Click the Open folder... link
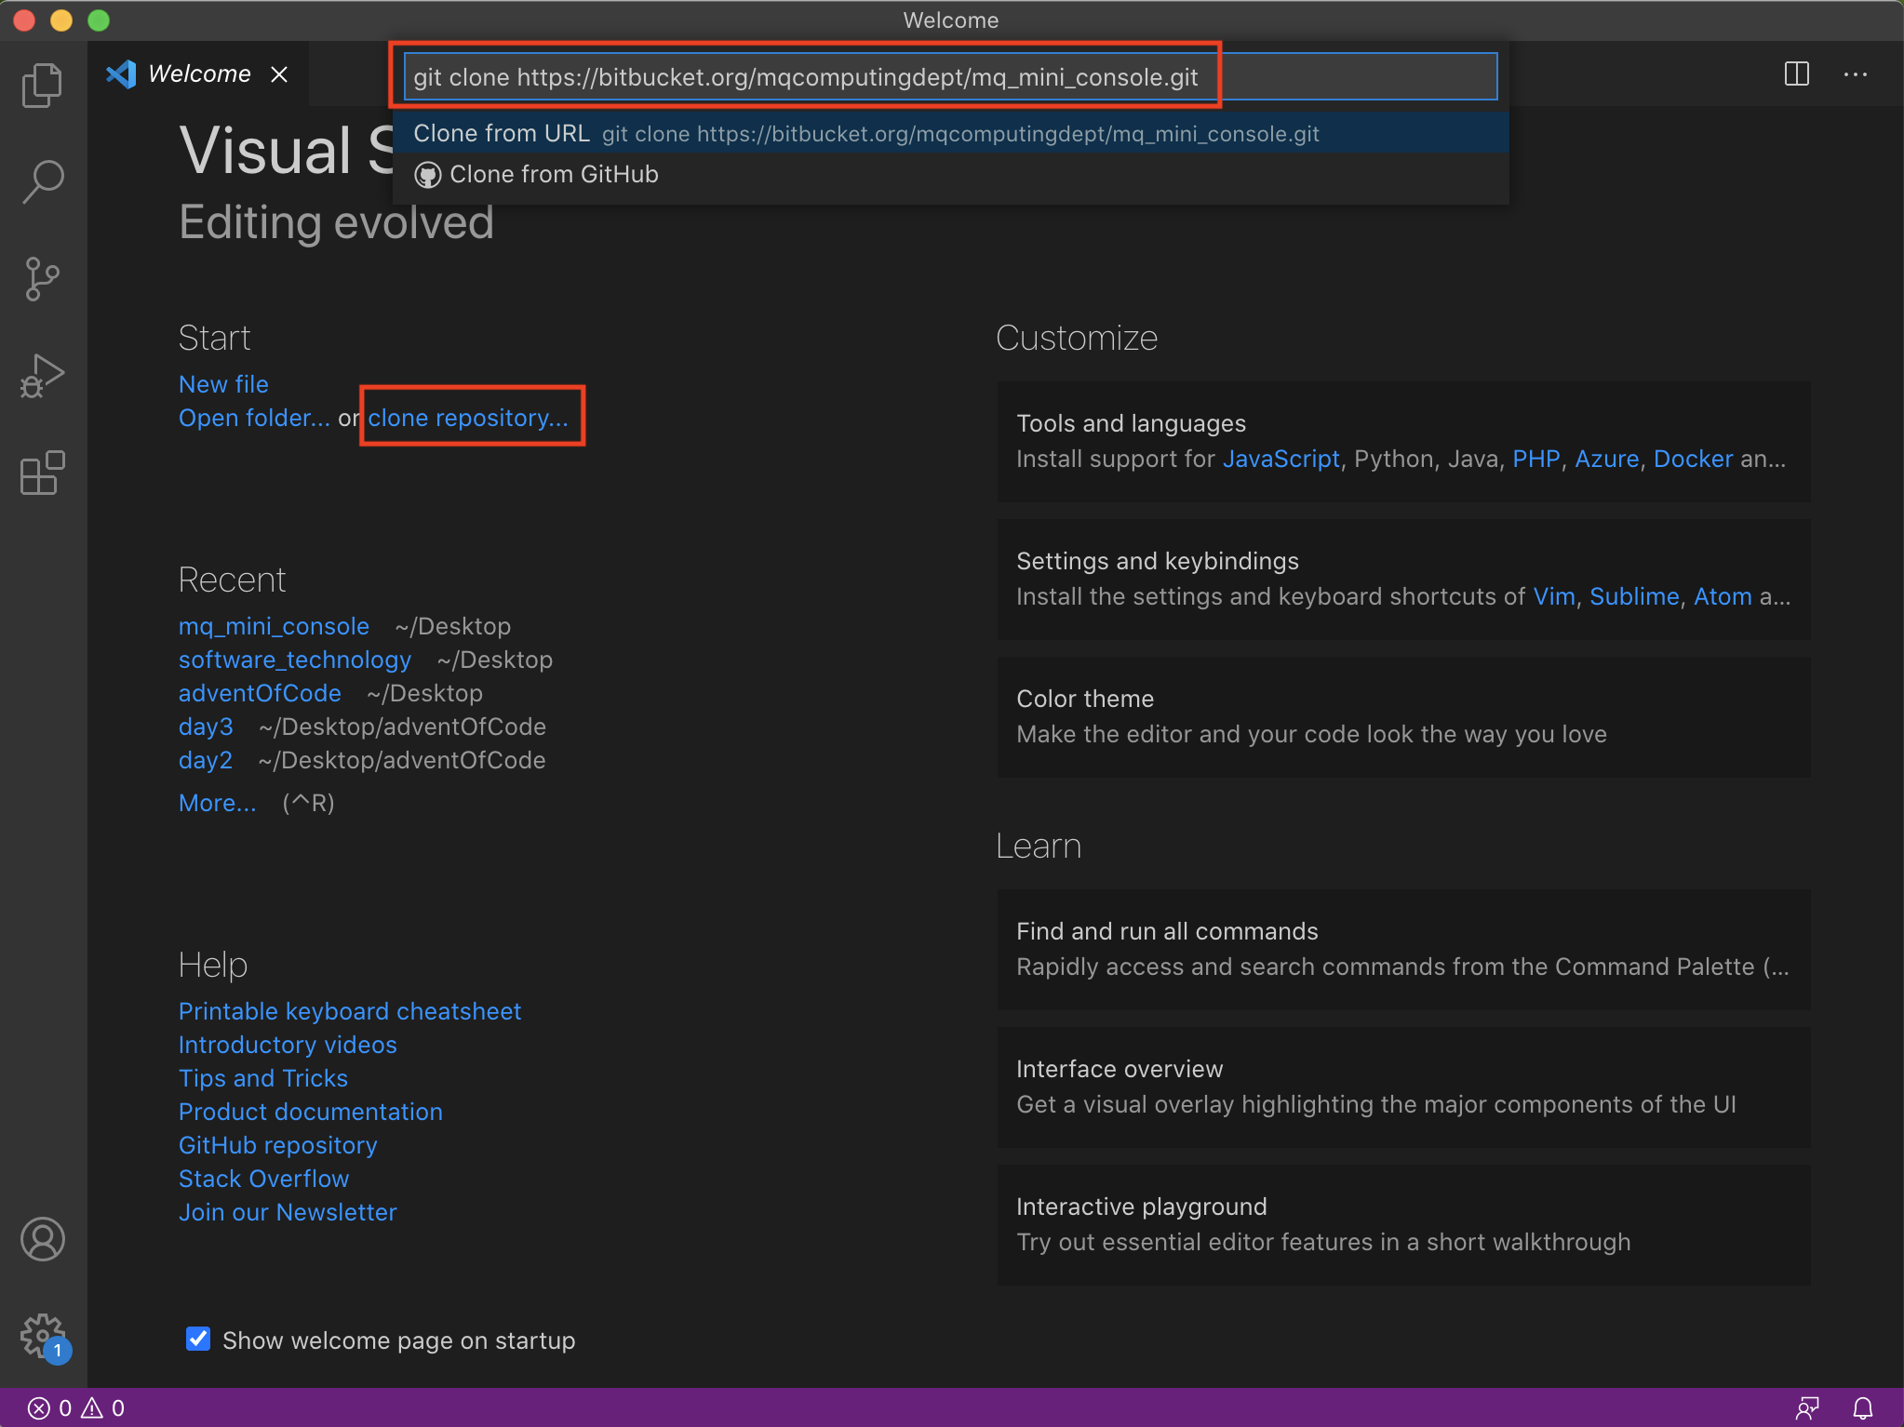Screen dimensions: 1904x1427 254,418
